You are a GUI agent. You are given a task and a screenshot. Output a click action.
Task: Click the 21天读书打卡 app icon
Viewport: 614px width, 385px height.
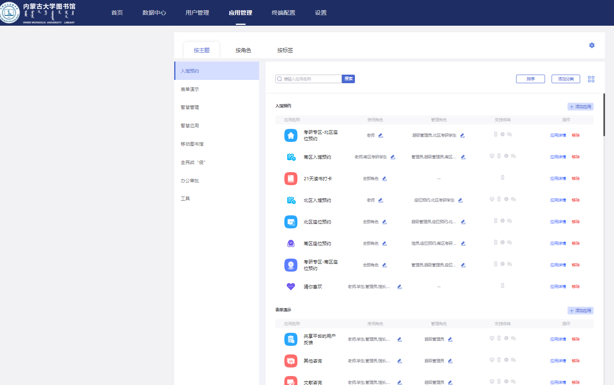click(x=290, y=179)
